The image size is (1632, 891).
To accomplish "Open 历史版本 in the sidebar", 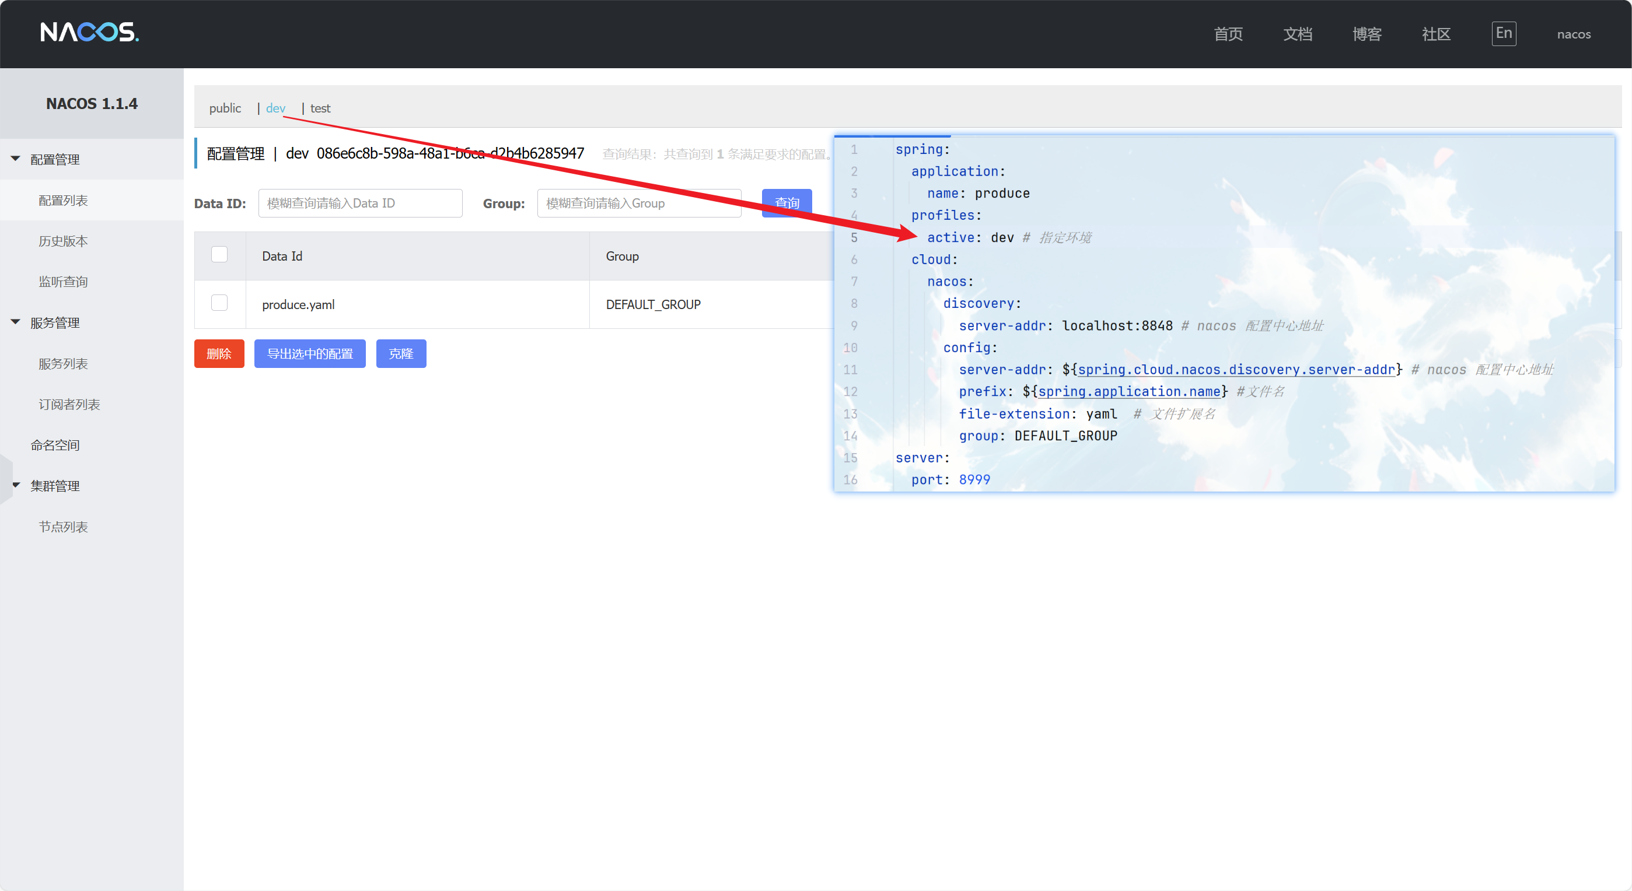I will (64, 241).
